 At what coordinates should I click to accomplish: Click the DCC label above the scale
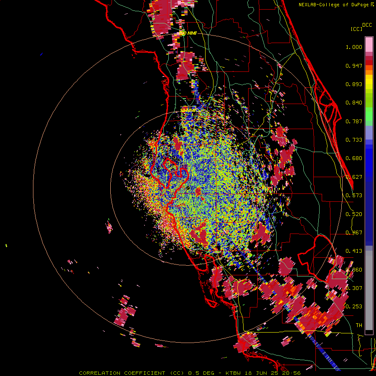click(x=367, y=25)
